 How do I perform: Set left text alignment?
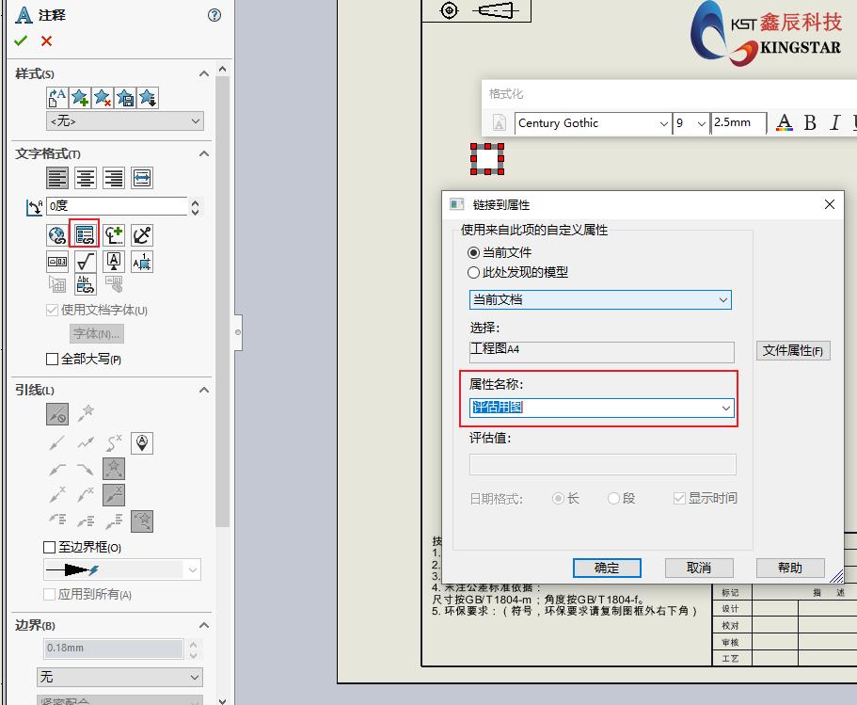tap(57, 178)
